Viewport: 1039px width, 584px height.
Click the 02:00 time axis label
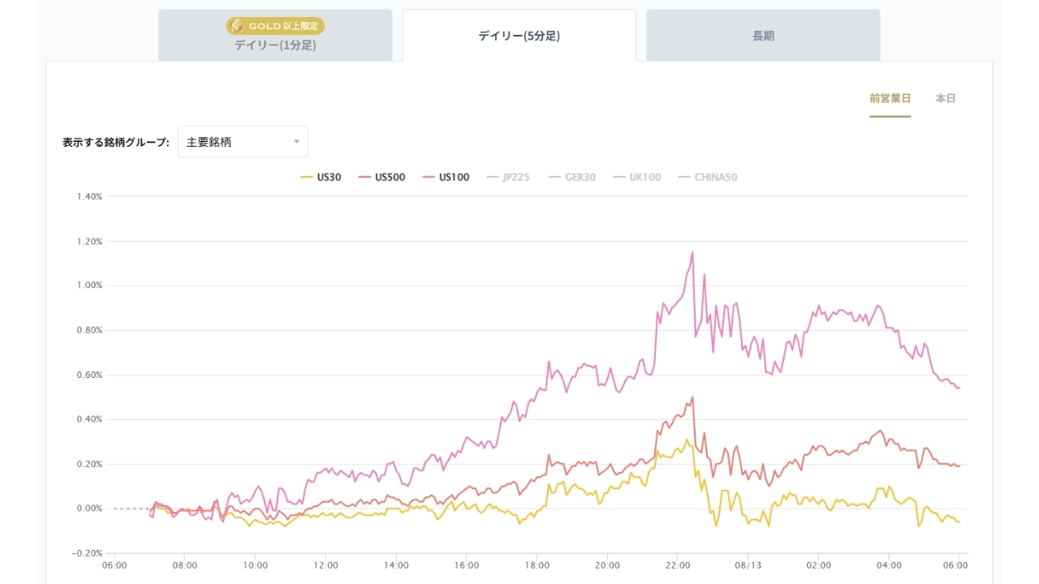(x=819, y=565)
